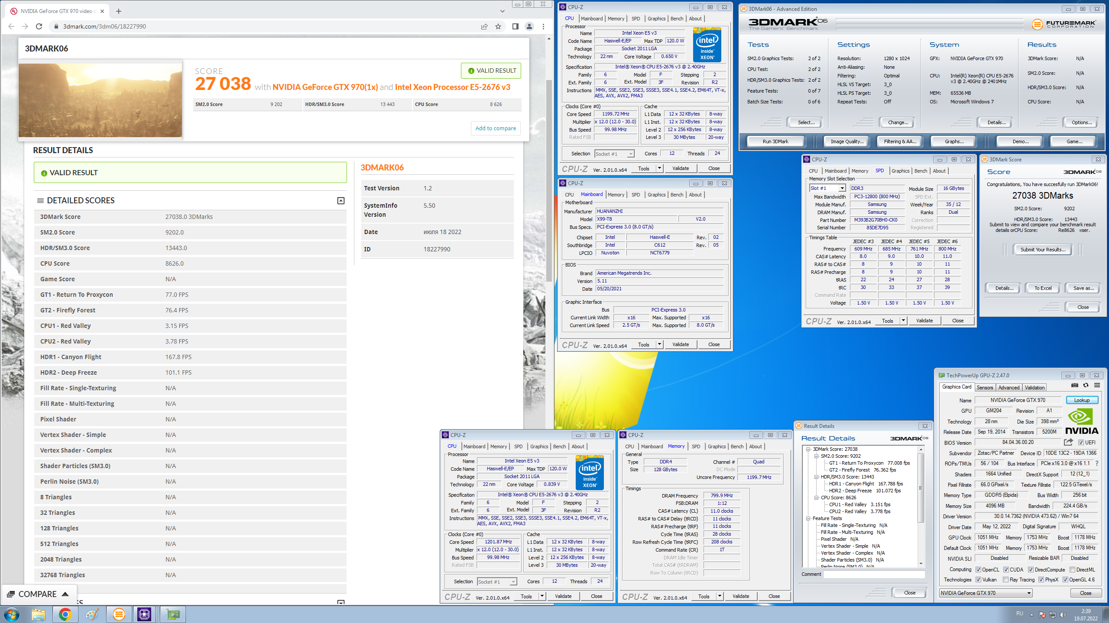Switch to Validation tab in GPU-Z
Screen dimensions: 1109x623
[1034, 388]
